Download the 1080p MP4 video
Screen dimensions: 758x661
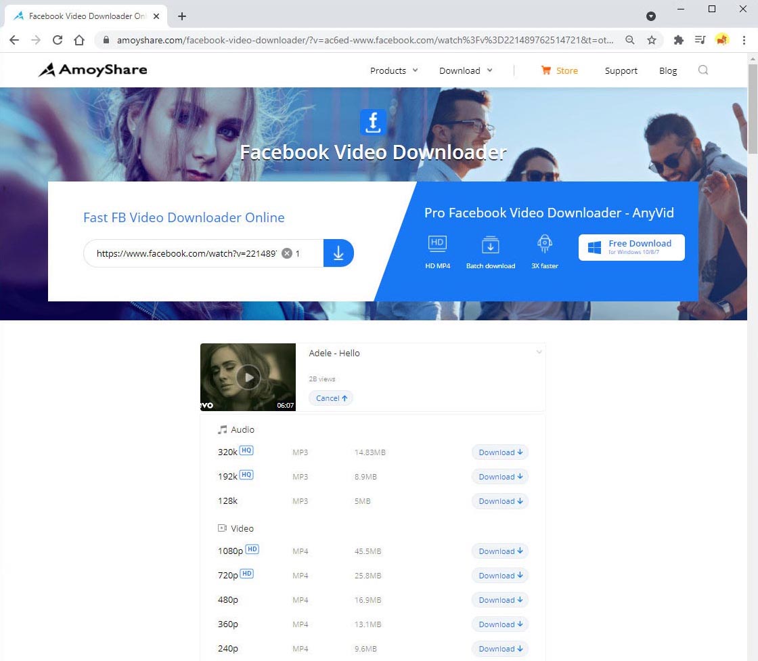click(500, 551)
